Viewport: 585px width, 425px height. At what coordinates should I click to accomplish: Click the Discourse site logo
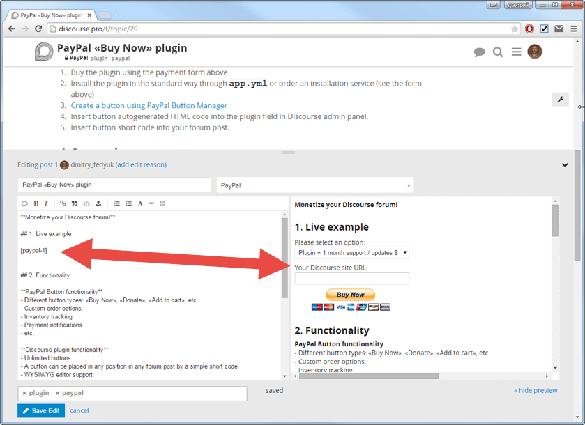[x=44, y=52]
